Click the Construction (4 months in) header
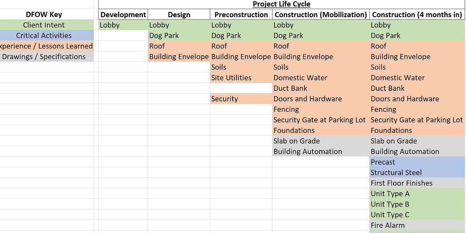 coord(416,14)
